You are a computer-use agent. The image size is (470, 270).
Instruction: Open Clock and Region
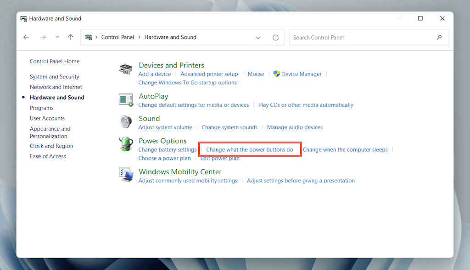coord(51,146)
